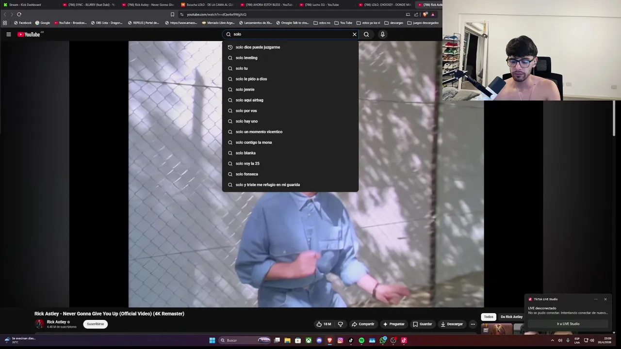Click the magnifier search submit button
This screenshot has width=621, height=349.
click(366, 34)
